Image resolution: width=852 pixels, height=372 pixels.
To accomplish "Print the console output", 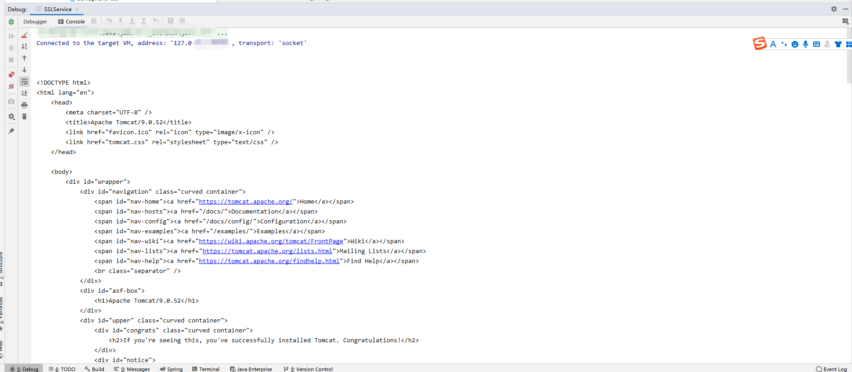I will coord(24,105).
